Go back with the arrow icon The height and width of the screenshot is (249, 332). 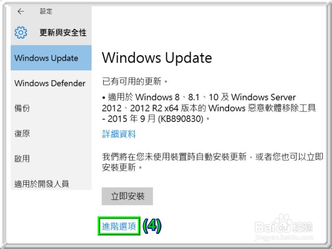click(x=21, y=12)
